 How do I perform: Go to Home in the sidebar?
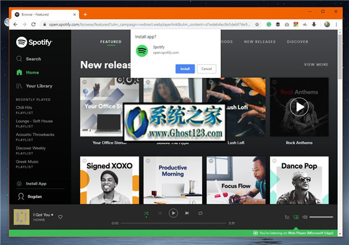click(27, 72)
